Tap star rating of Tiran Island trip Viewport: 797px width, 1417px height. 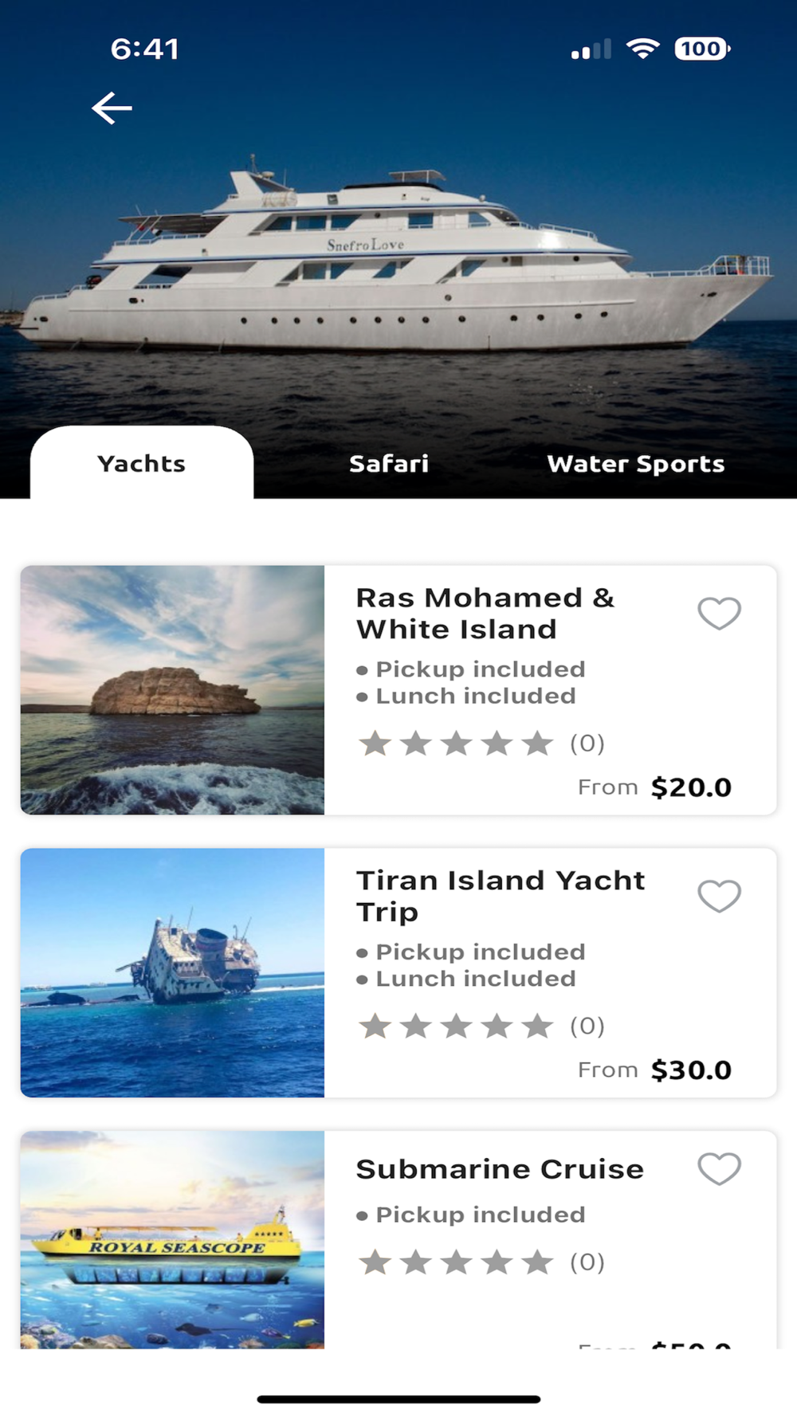click(456, 1026)
